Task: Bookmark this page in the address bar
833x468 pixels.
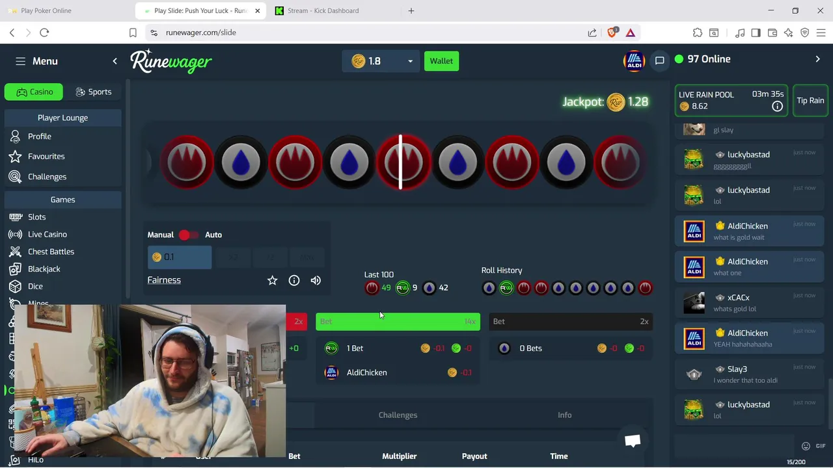Action: point(133,32)
